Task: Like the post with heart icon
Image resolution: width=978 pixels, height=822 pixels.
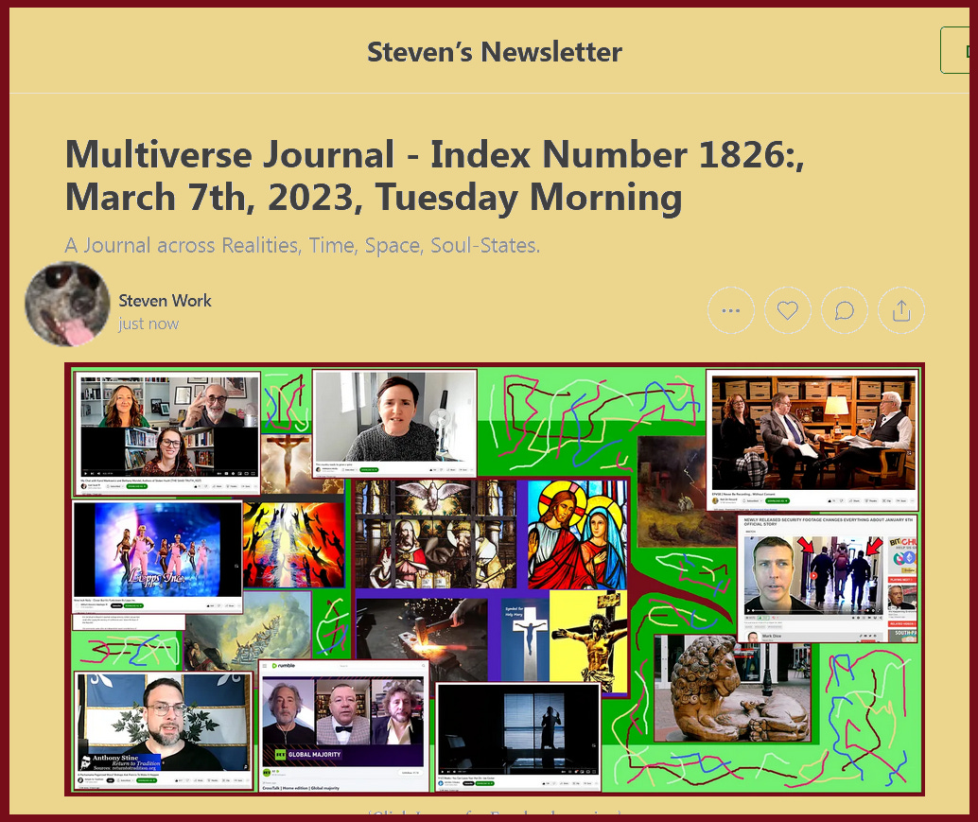Action: pos(787,310)
